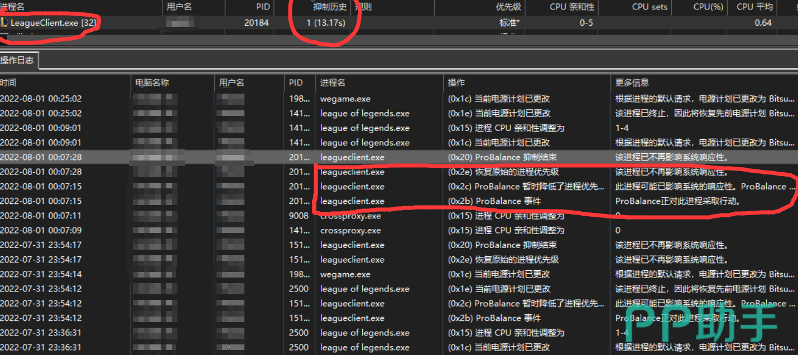This screenshot has width=798, height=355.
Task: Click the 电脑名称 log column header
Action: (x=152, y=82)
